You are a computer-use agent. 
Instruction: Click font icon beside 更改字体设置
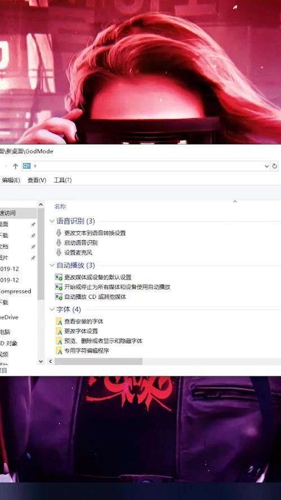click(x=59, y=331)
